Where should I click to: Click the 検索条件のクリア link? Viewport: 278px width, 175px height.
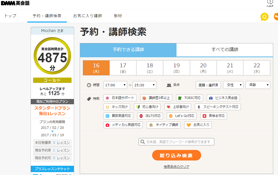(176, 167)
